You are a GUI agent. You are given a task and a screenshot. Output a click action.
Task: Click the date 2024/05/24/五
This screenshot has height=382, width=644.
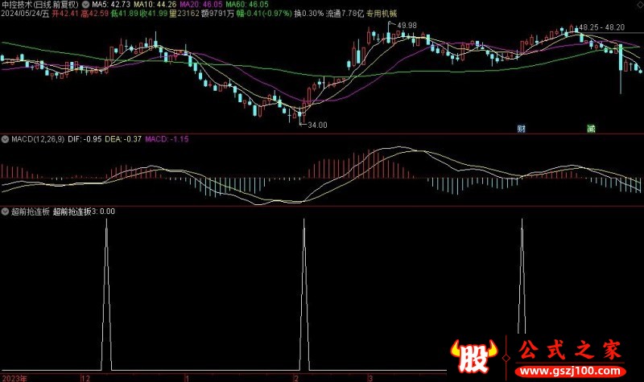(25, 14)
